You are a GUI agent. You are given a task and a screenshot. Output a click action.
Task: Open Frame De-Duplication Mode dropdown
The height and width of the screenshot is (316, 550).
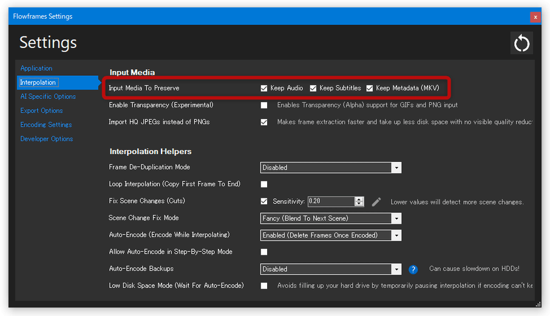pyautogui.click(x=331, y=167)
